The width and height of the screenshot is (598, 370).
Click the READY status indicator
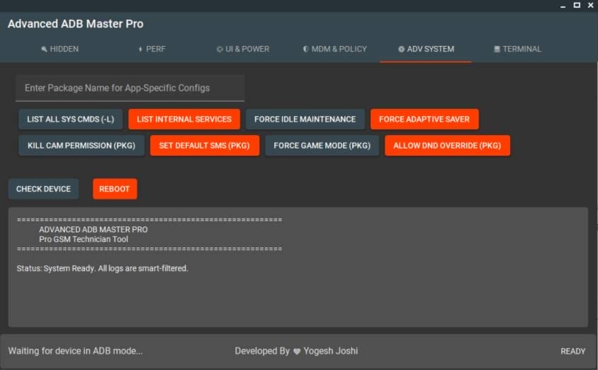tap(572, 351)
